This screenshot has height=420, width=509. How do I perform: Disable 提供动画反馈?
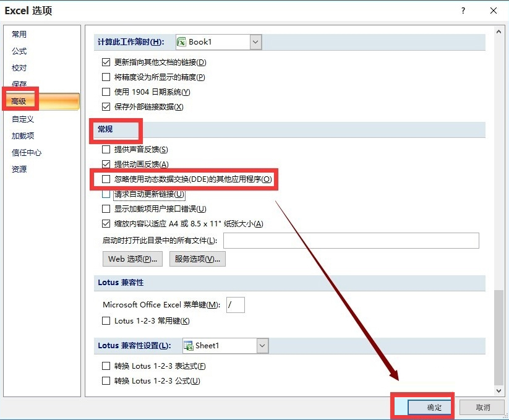(106, 164)
